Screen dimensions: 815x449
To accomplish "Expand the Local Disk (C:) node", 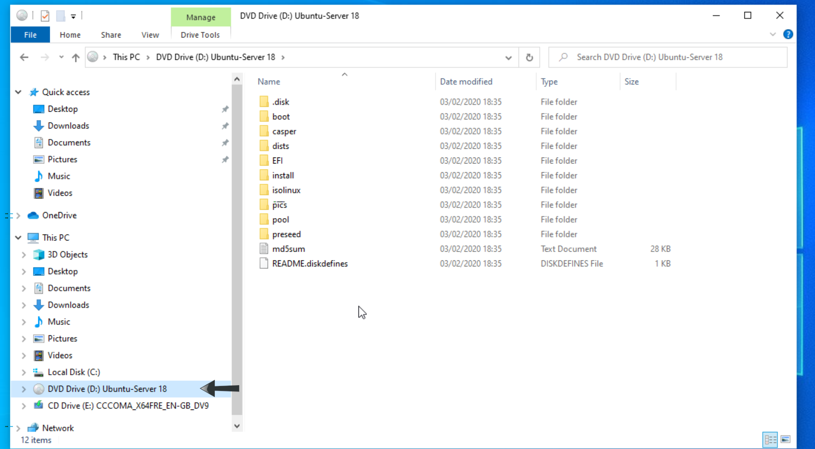I will pyautogui.click(x=24, y=372).
